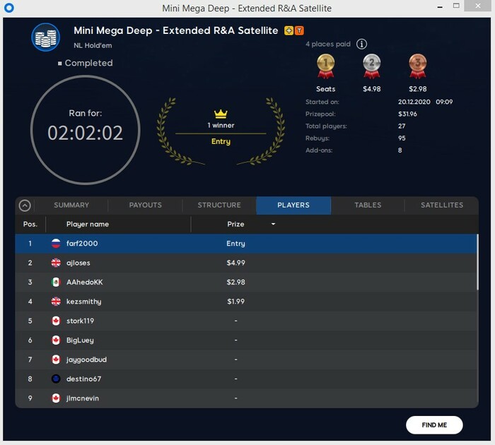495x445 pixels.
Task: Click the yellow rebuy plus badge
Action: (x=289, y=30)
